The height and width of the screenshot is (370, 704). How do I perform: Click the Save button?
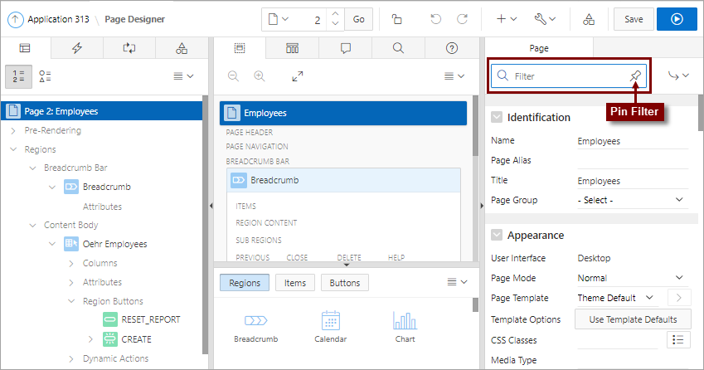634,19
